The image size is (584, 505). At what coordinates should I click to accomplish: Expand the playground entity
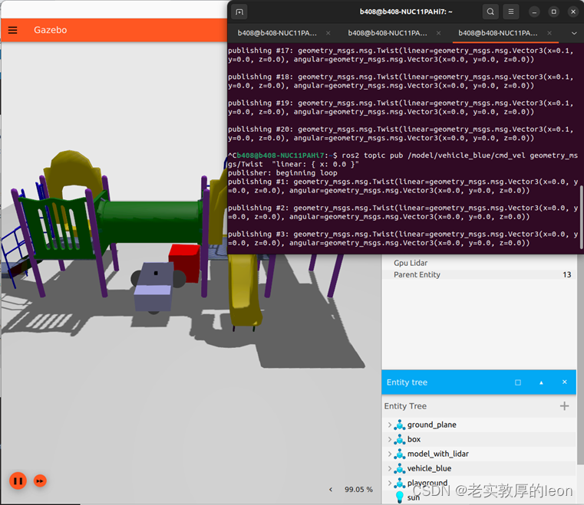(x=390, y=483)
